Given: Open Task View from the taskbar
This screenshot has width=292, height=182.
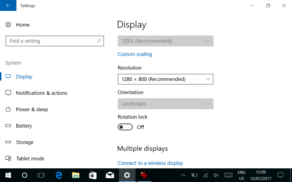Looking at the screenshot, I should coord(41,175).
